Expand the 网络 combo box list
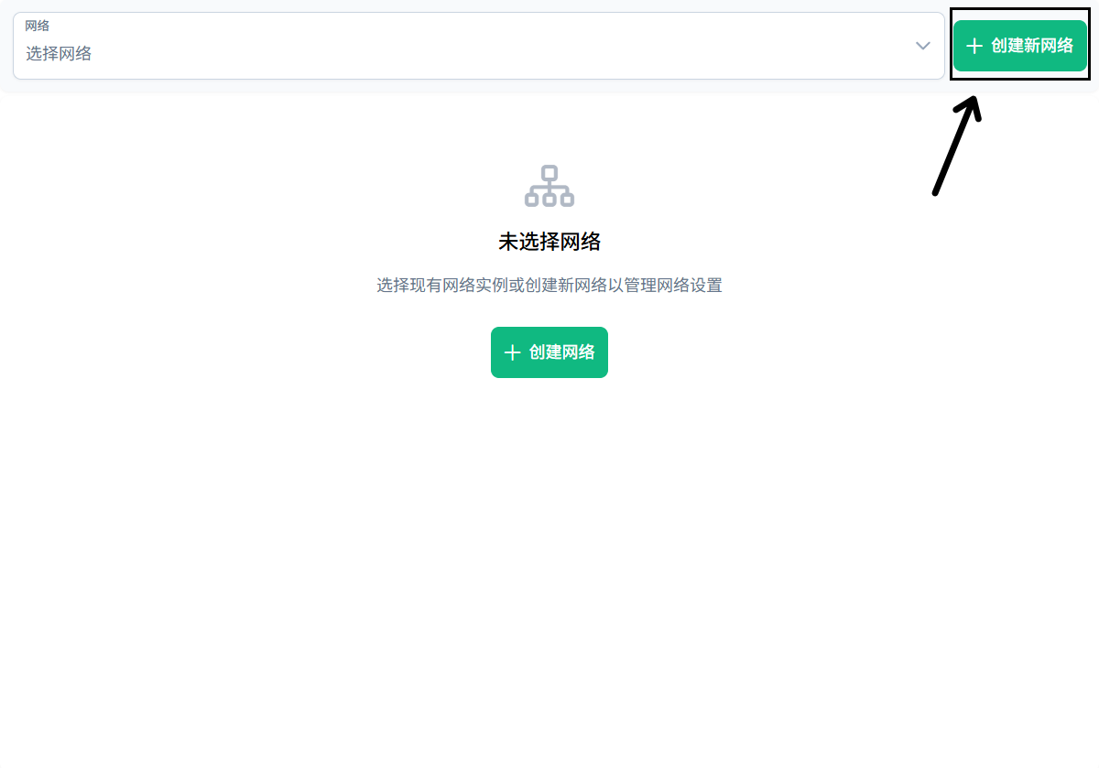 [x=923, y=46]
